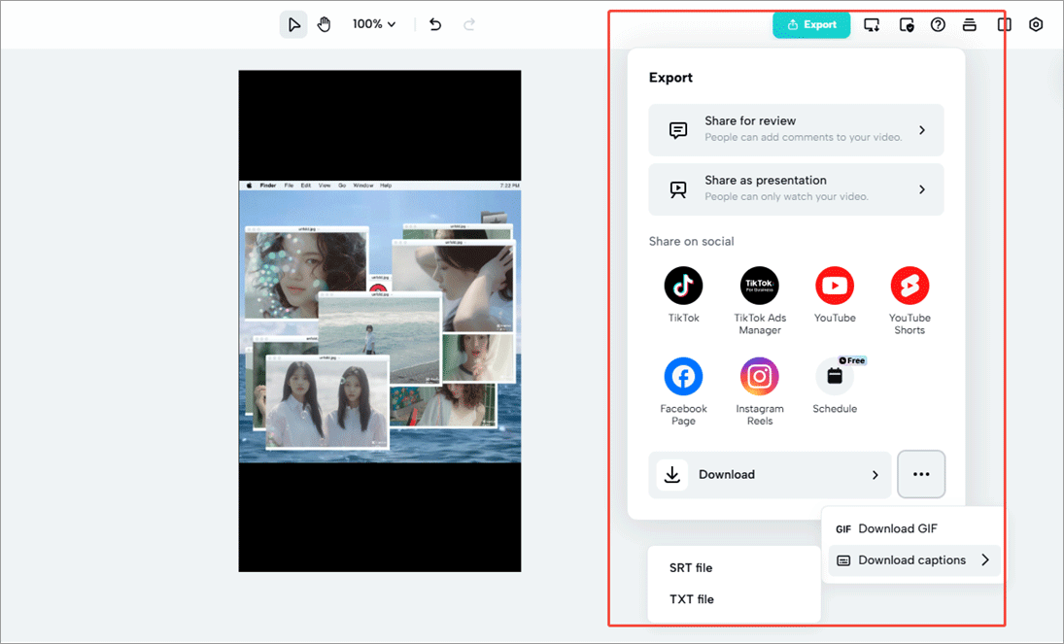
Task: Open Share for review
Action: [796, 130]
